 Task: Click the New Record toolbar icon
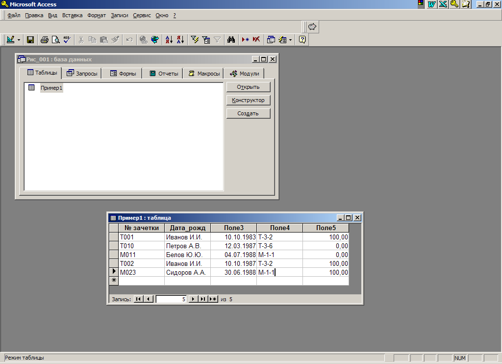click(x=245, y=40)
